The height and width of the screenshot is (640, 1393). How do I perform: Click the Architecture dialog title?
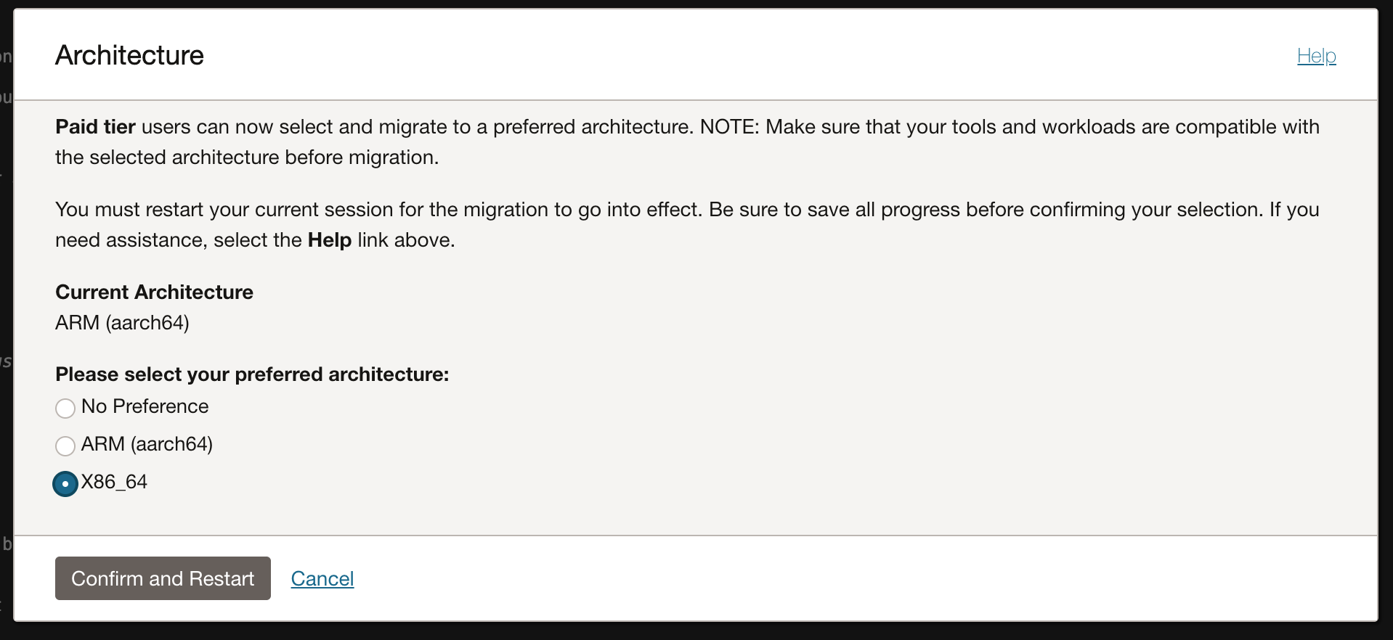click(130, 56)
